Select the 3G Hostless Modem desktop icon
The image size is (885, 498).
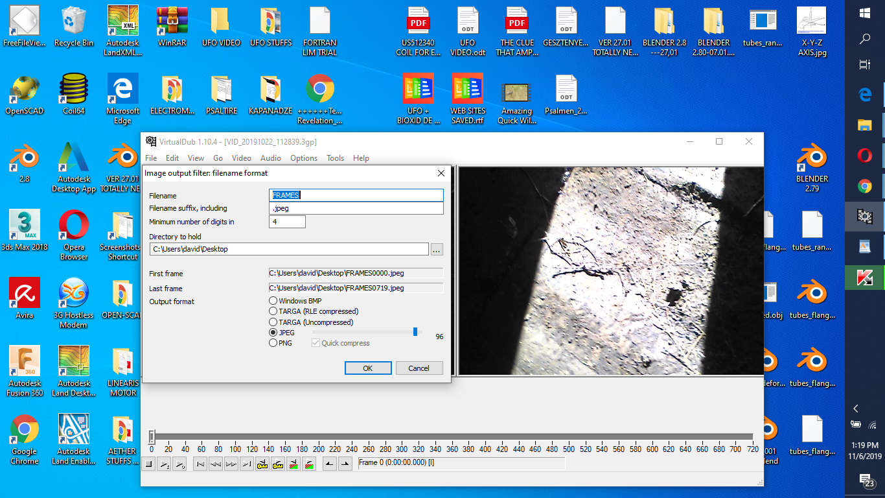click(x=74, y=303)
